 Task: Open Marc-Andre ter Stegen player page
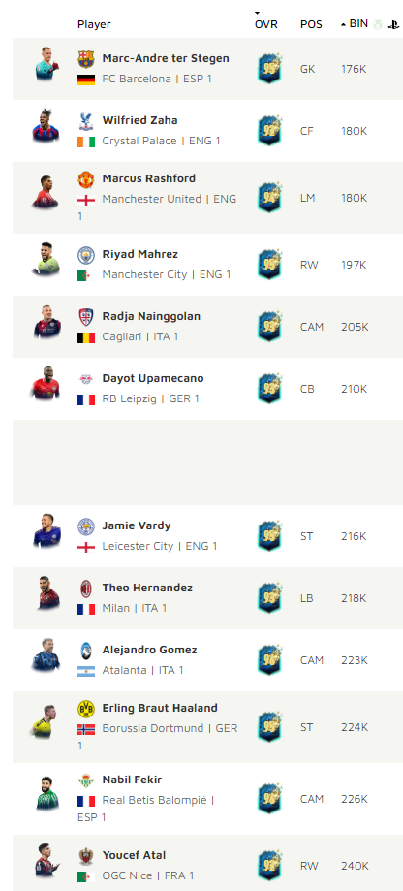(166, 58)
